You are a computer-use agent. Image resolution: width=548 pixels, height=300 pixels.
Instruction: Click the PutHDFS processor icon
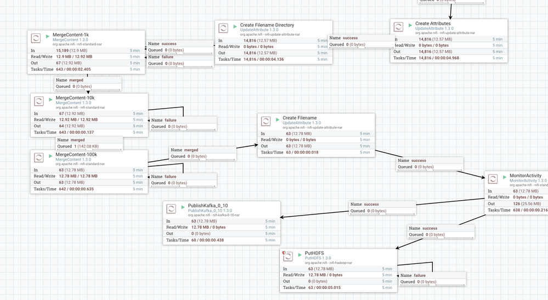(288, 256)
